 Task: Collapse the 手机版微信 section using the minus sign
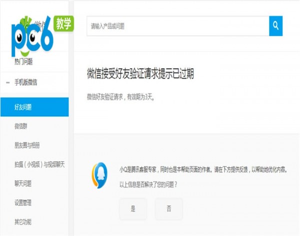(x=8, y=83)
